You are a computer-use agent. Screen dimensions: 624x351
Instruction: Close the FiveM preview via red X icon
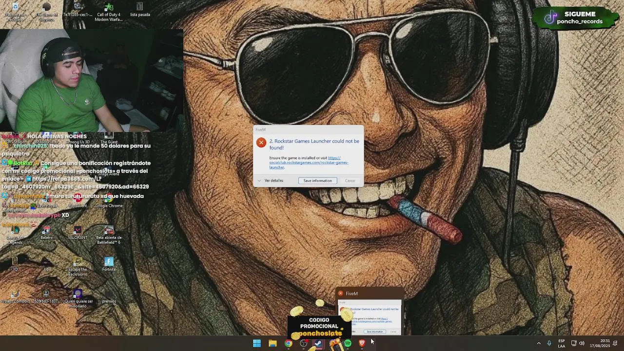[340, 293]
